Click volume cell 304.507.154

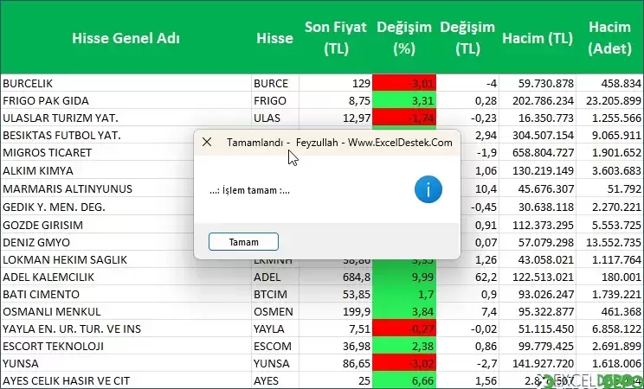538,135
